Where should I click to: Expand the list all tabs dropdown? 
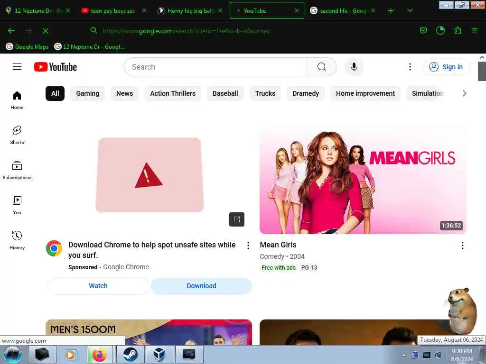click(410, 11)
